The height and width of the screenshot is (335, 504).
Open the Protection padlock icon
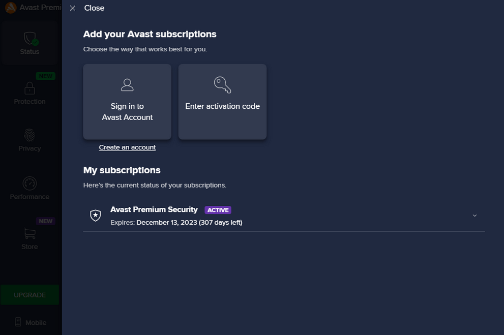29,88
